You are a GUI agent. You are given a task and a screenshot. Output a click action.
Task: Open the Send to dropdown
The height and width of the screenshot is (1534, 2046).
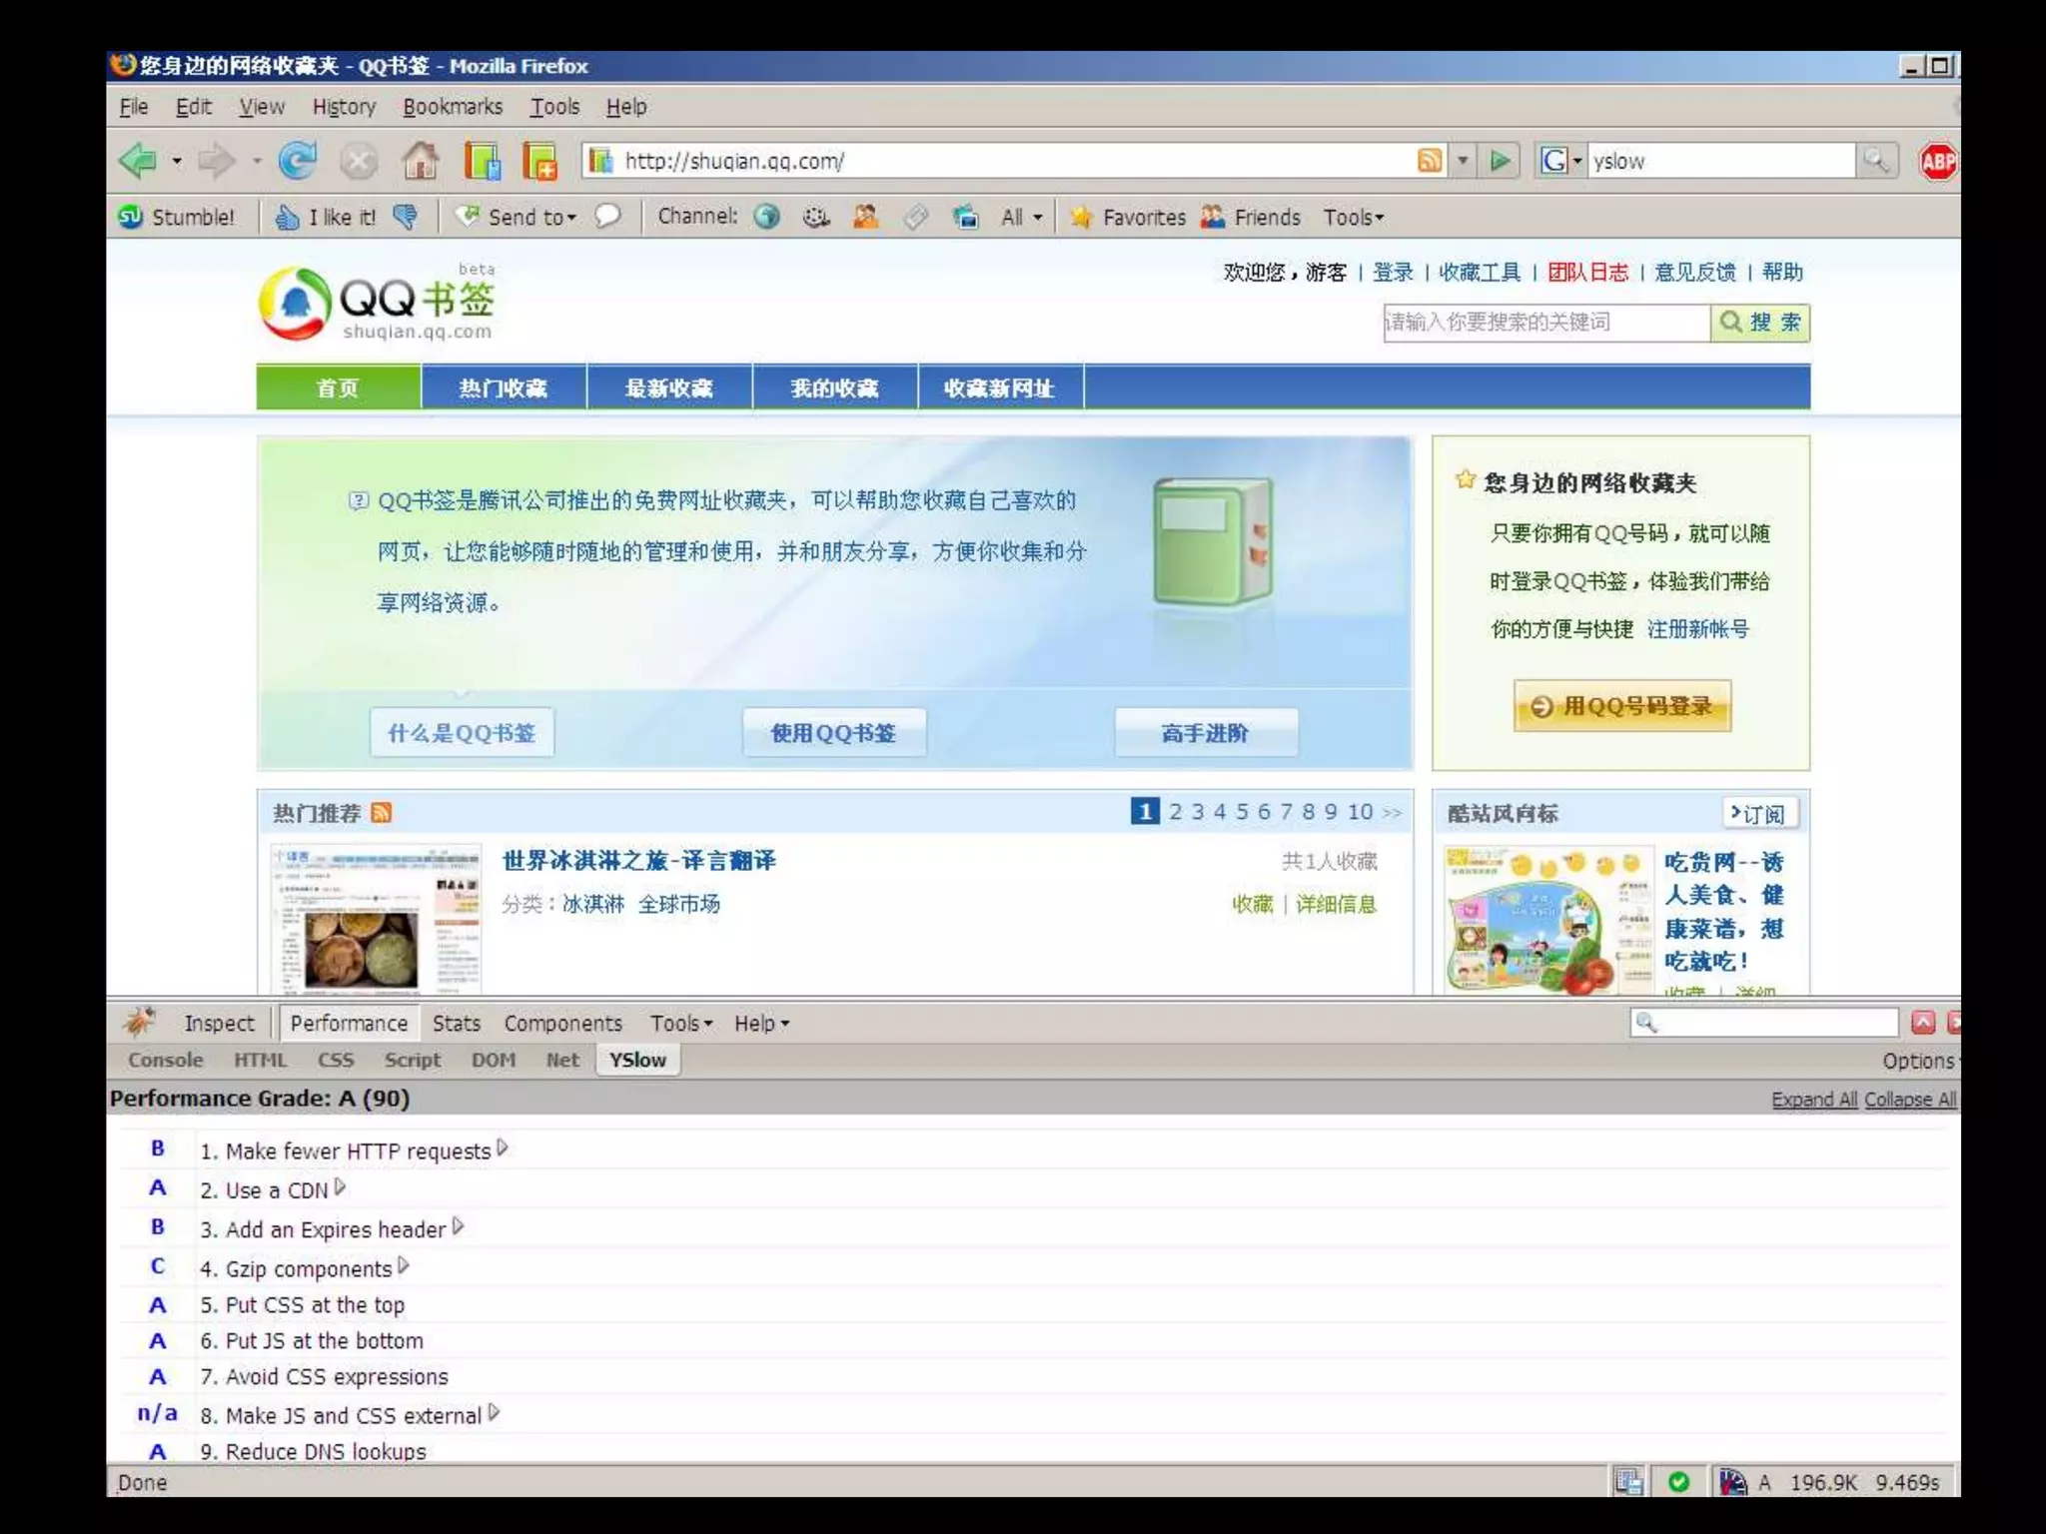tap(529, 217)
